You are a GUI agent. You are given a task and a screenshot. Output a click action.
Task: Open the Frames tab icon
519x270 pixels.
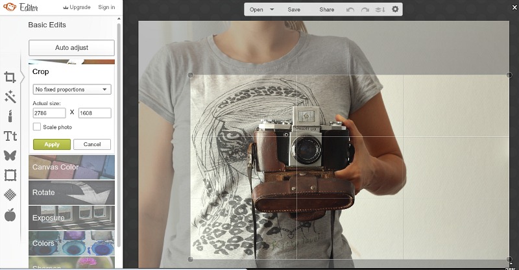tap(10, 175)
